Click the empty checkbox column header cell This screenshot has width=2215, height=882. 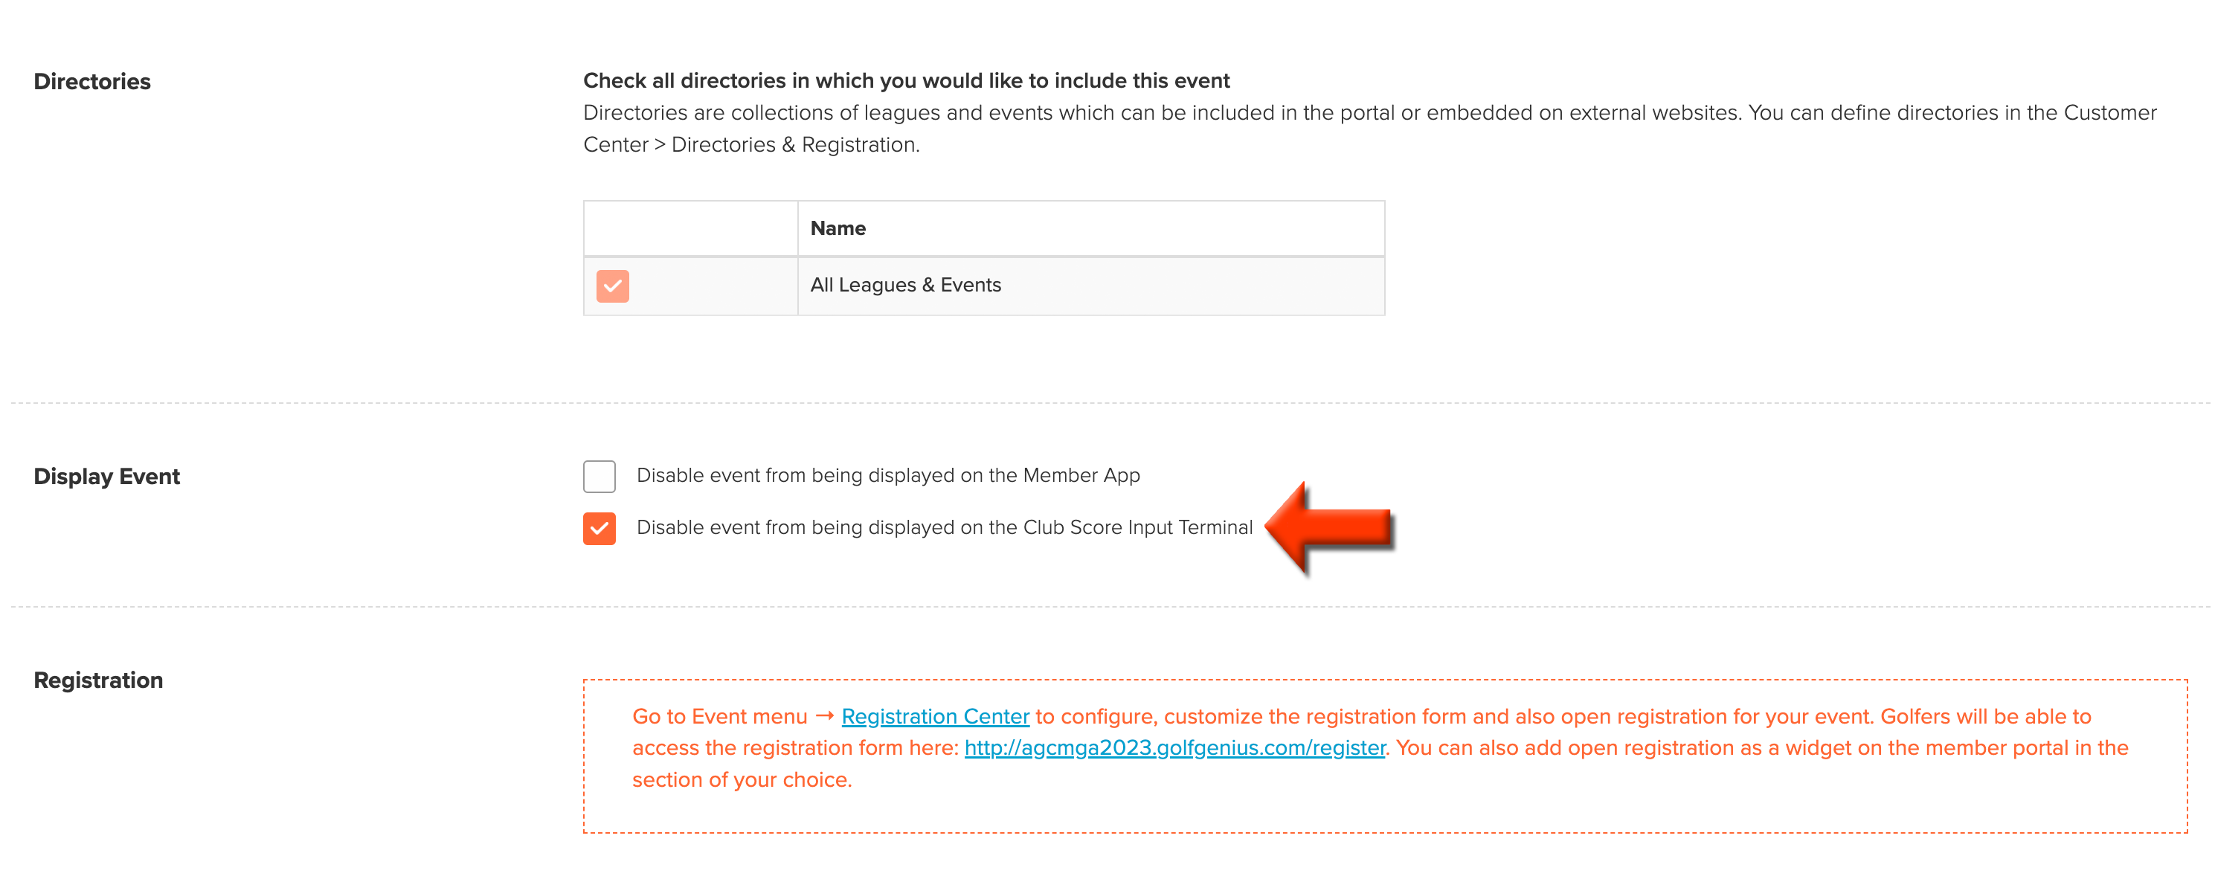(x=690, y=228)
